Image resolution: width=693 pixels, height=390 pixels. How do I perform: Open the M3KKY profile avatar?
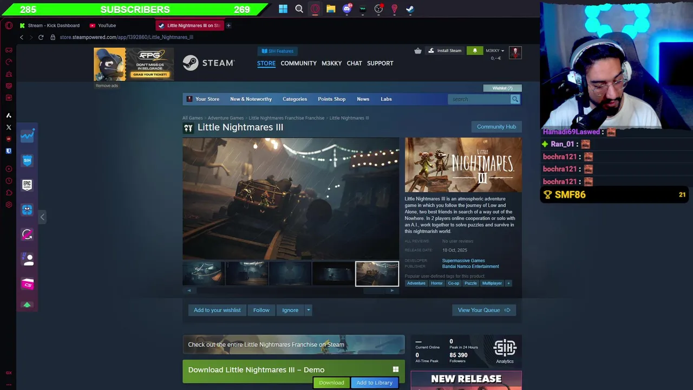[x=515, y=52]
